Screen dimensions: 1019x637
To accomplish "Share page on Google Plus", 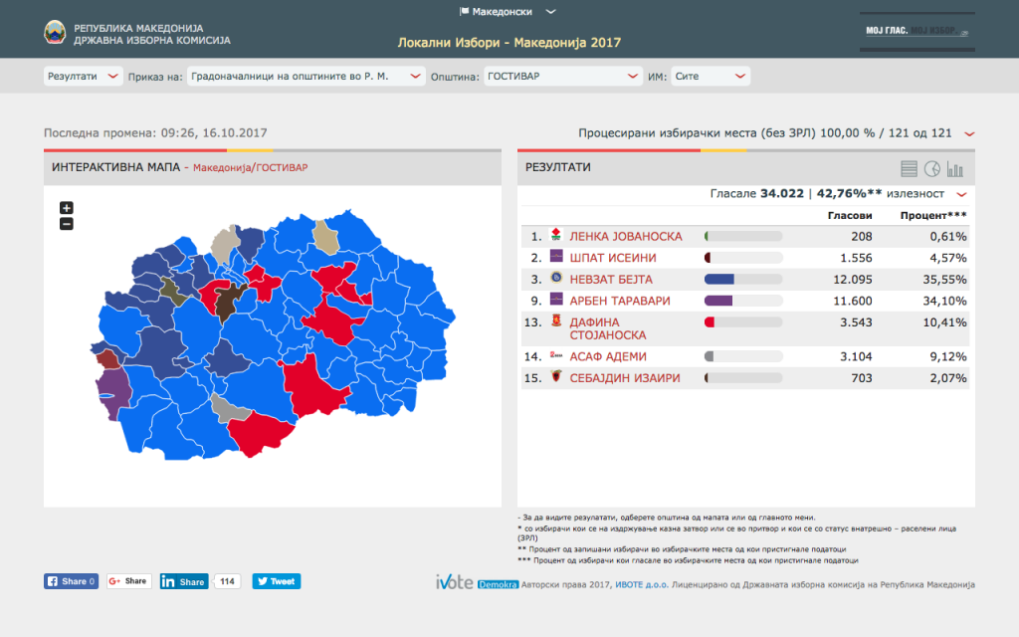I will (128, 581).
